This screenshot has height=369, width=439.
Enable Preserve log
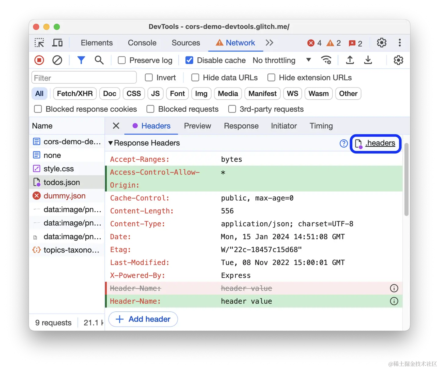[122, 60]
